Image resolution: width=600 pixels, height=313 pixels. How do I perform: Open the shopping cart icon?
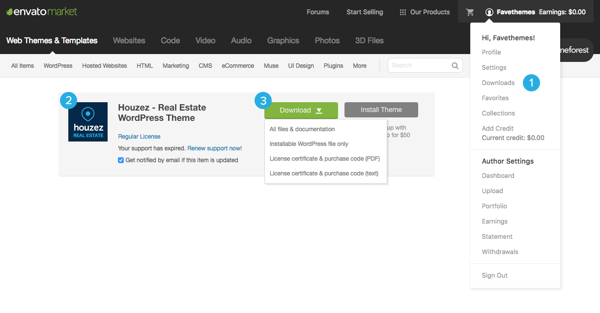(x=470, y=12)
